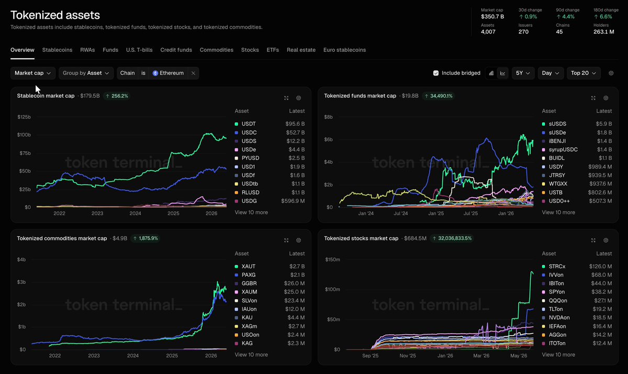Click the 256.2% change badge

pos(117,96)
